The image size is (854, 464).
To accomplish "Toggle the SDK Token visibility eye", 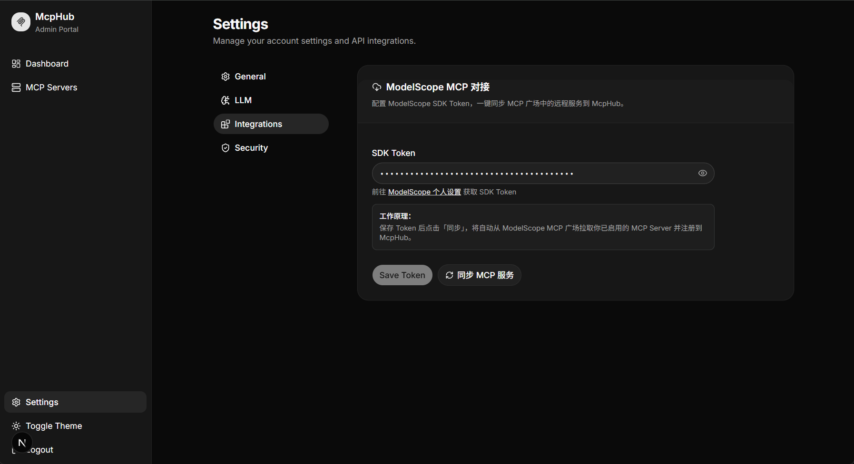I will coord(703,173).
